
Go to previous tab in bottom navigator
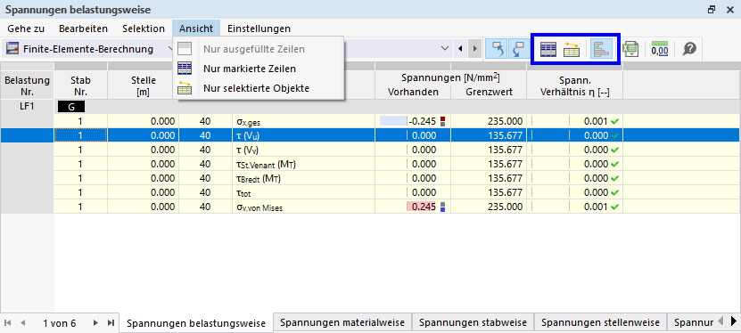pos(22,323)
